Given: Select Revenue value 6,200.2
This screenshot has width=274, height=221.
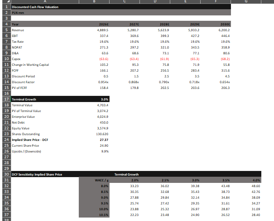Looking at the screenshot, I should tap(224, 30).
